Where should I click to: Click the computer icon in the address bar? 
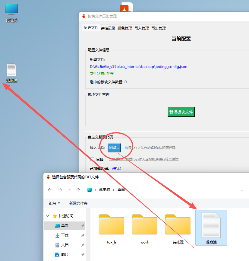90,190
